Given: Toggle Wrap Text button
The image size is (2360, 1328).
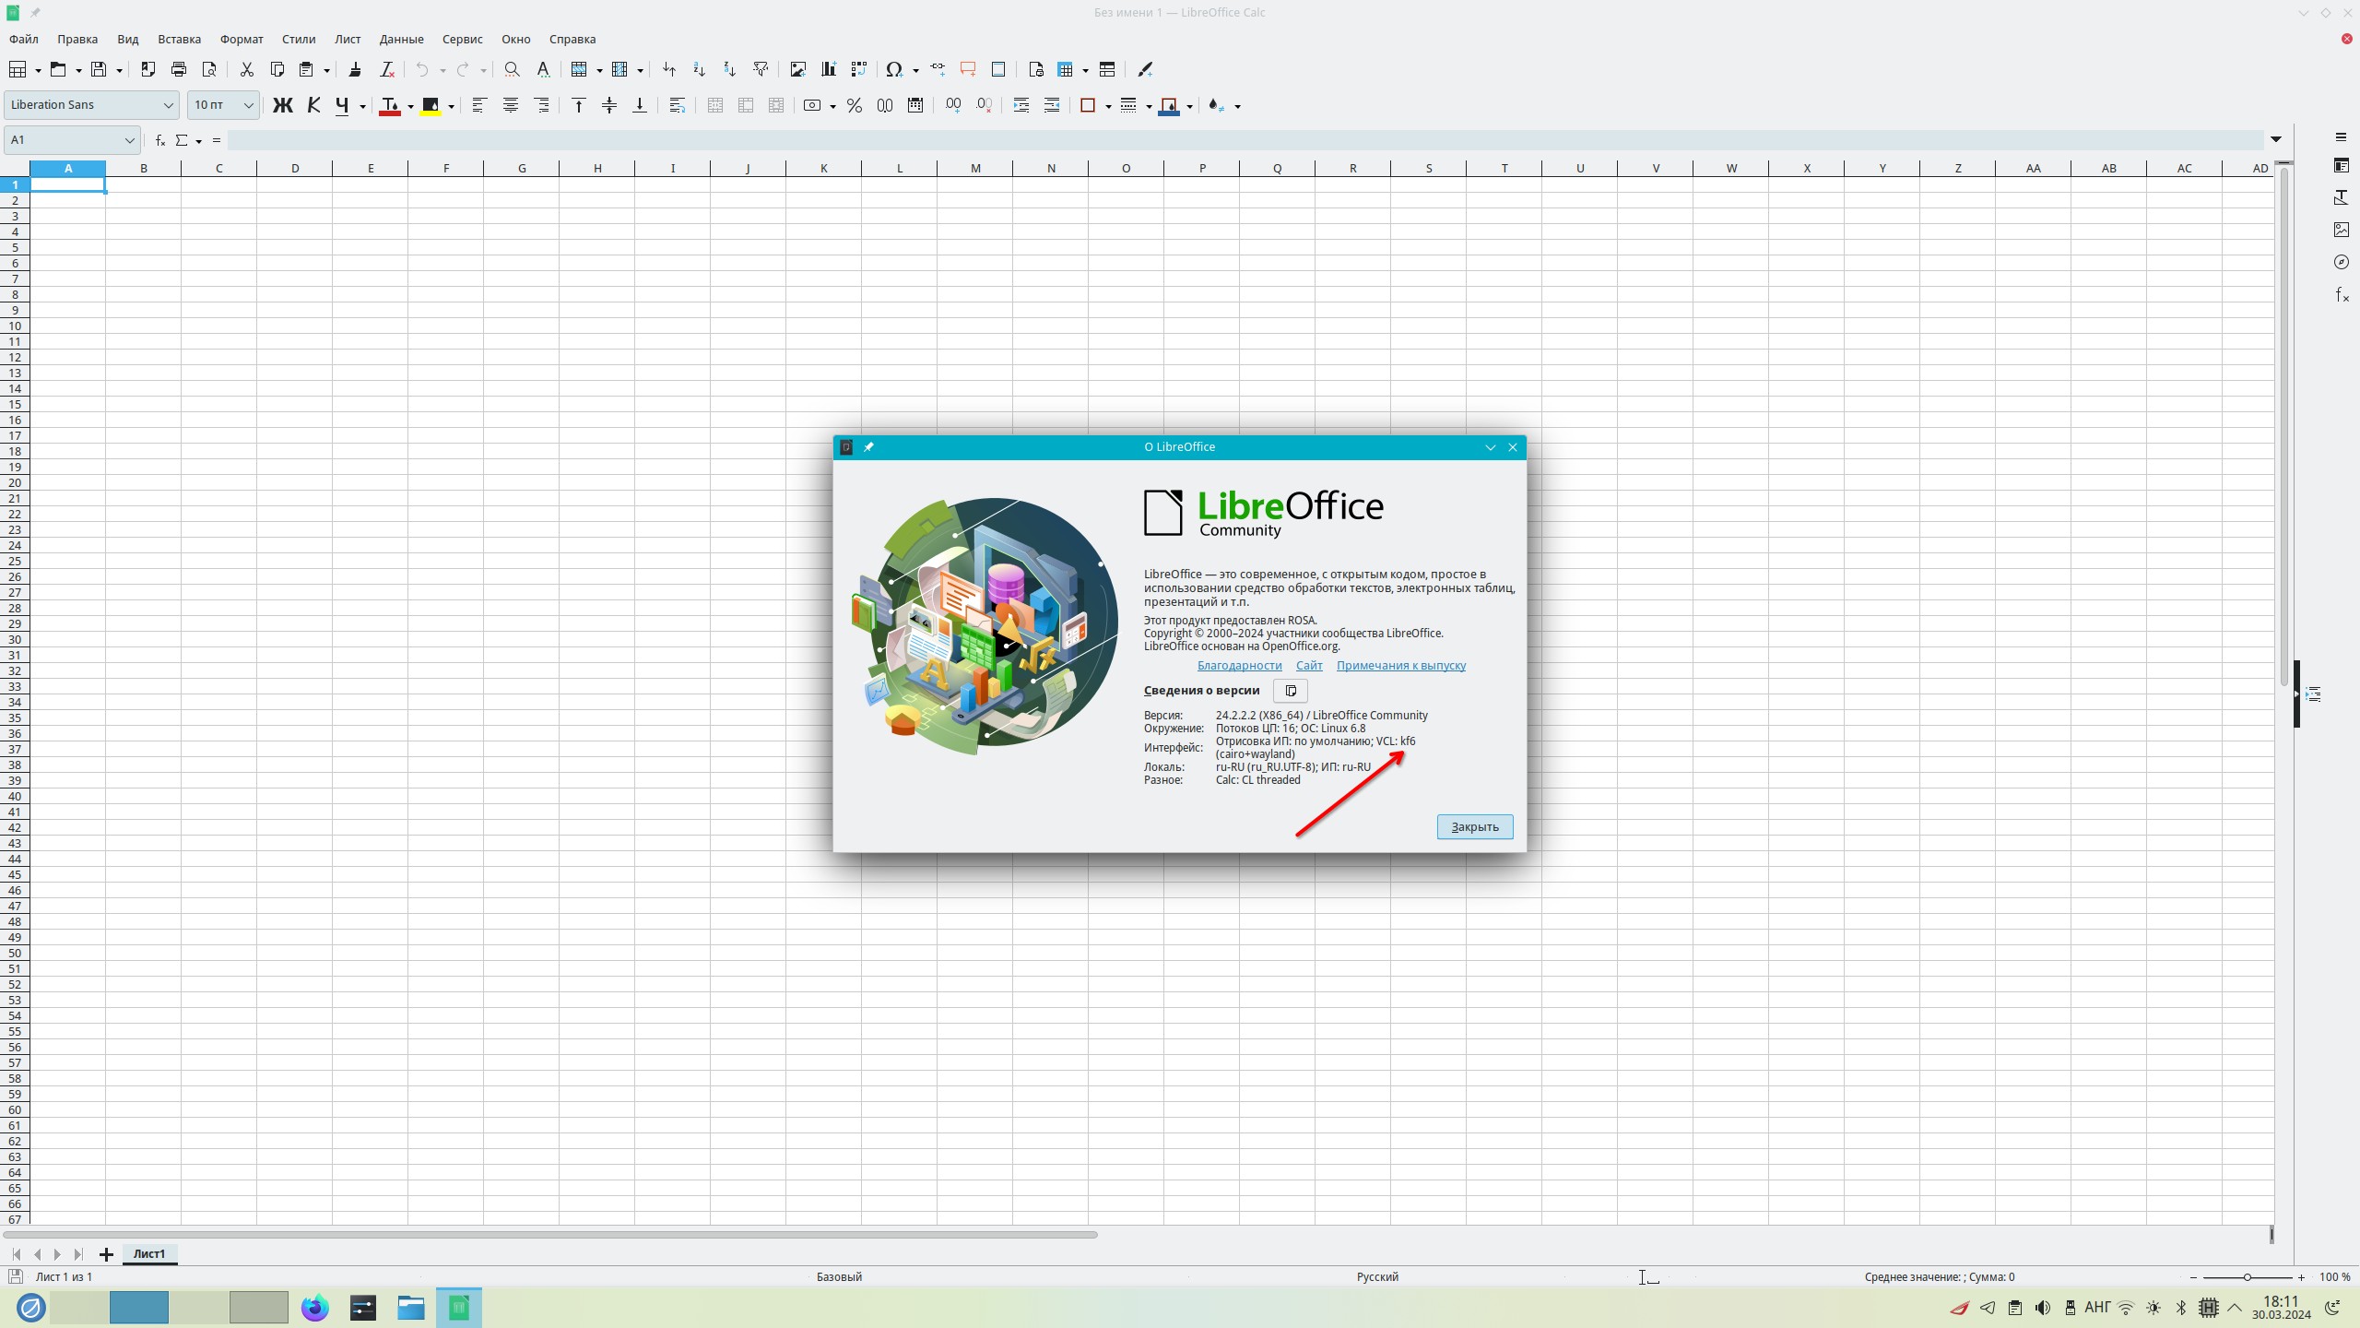Looking at the screenshot, I should tap(677, 105).
